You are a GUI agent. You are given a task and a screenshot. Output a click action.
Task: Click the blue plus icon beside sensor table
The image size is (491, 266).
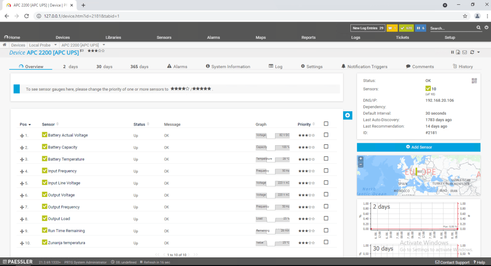[x=347, y=115]
